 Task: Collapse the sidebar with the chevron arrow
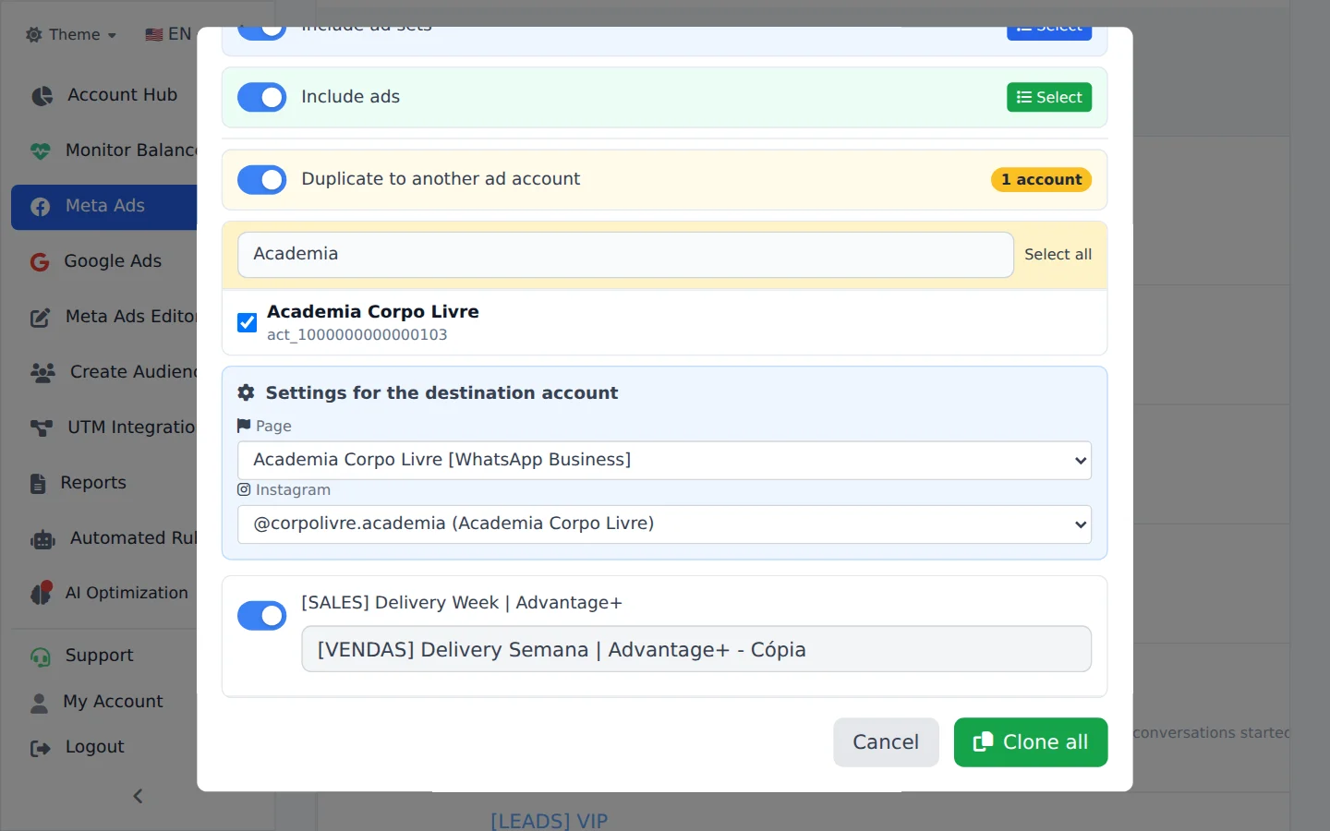click(138, 796)
